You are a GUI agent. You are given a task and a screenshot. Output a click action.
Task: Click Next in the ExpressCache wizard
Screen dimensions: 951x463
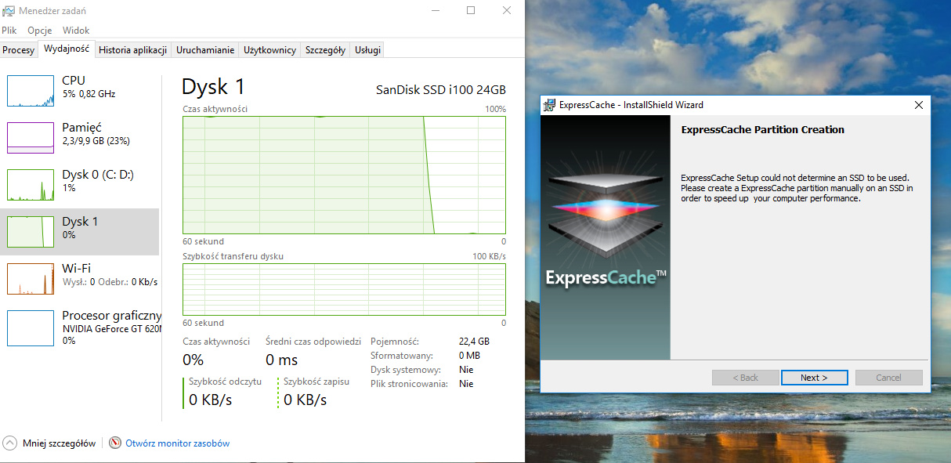814,378
